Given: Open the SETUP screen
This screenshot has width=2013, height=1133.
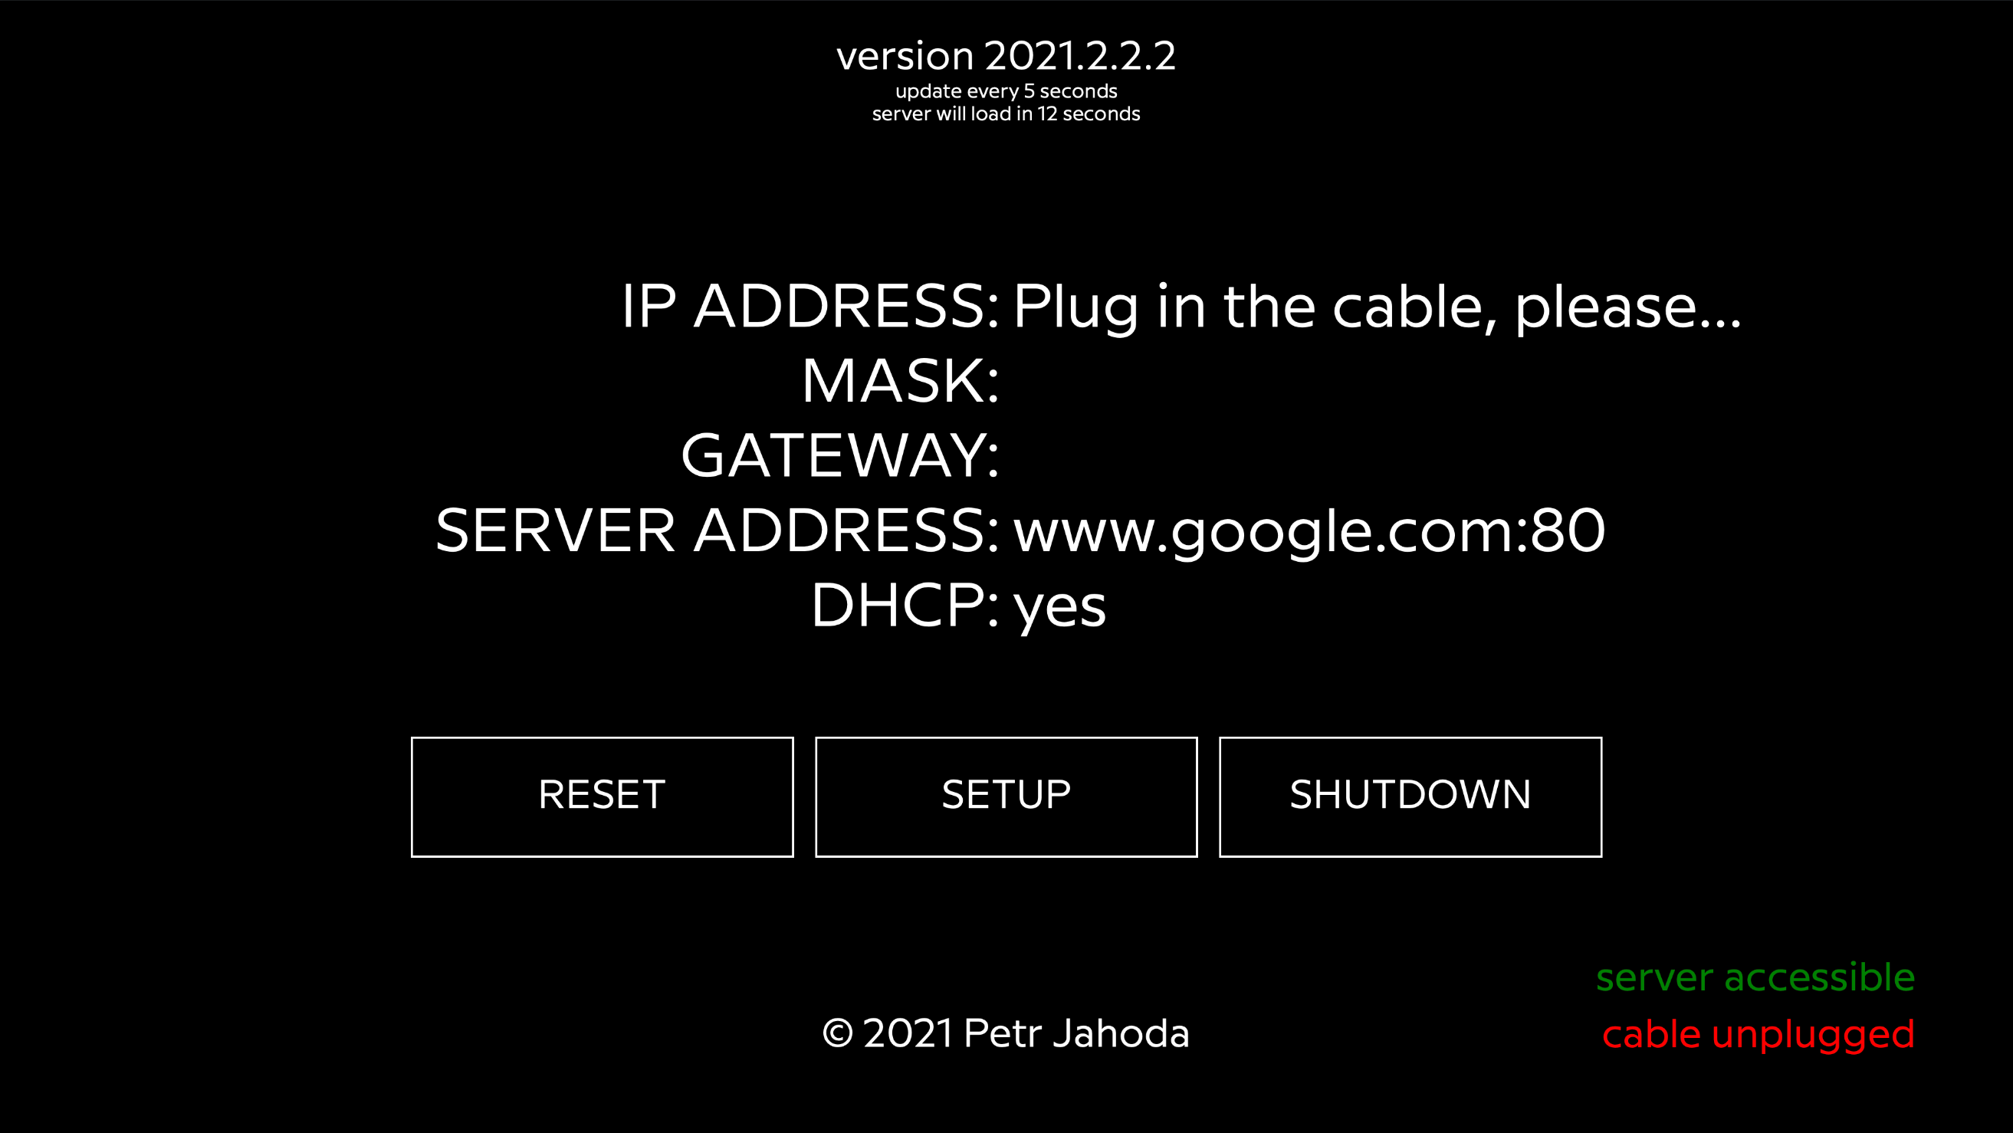Looking at the screenshot, I should (x=1006, y=796).
